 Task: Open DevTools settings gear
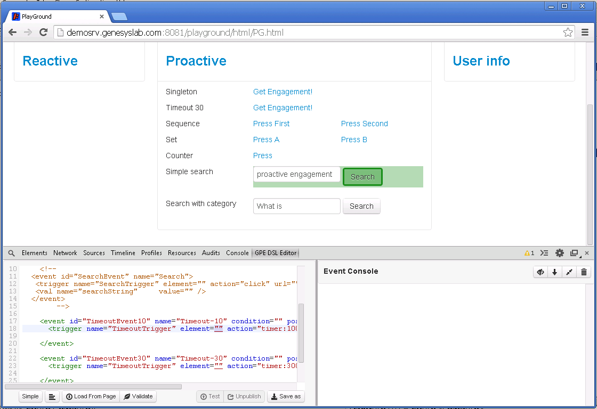point(559,253)
